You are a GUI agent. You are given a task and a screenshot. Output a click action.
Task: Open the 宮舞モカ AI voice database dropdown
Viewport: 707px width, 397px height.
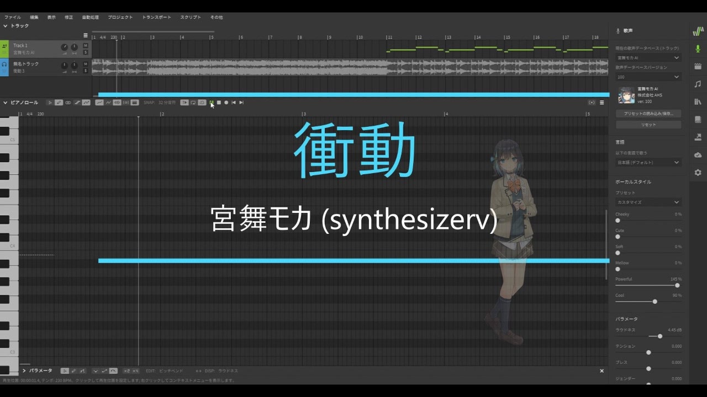[649, 58]
